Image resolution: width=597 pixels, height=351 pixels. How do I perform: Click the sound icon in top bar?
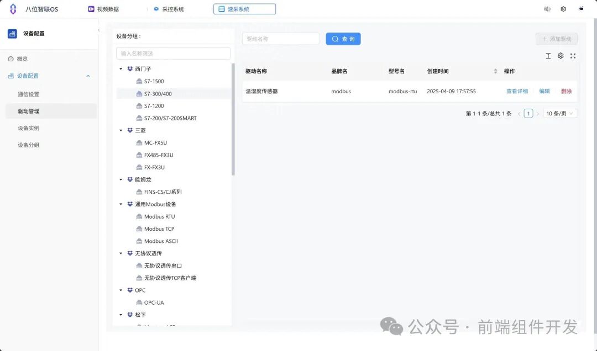(x=547, y=9)
